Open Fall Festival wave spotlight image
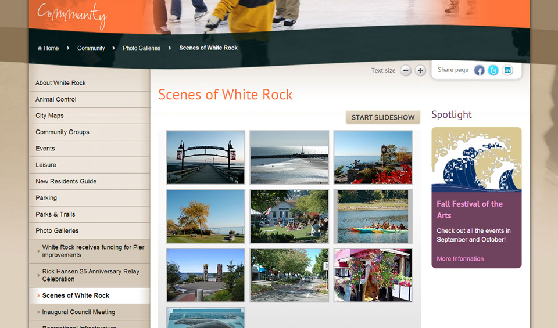This screenshot has width=558, height=328. [x=477, y=160]
